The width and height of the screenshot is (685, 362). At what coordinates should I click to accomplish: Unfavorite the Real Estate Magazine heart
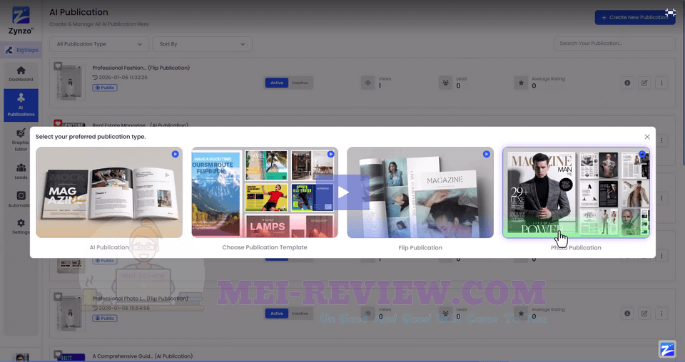click(58, 123)
